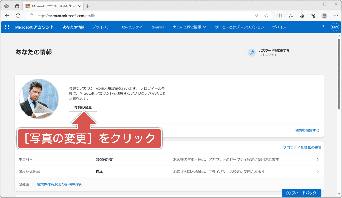Reload the page with the refresh icon
The height and width of the screenshot is (198, 342).
point(18,15)
